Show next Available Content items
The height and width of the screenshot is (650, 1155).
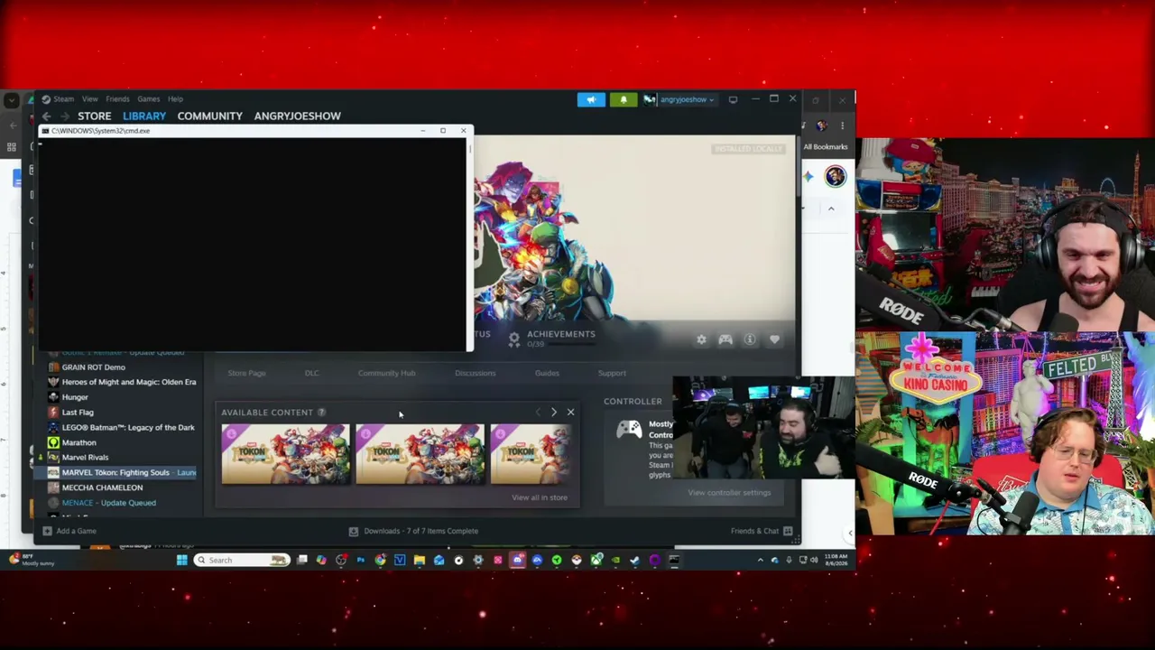(553, 412)
